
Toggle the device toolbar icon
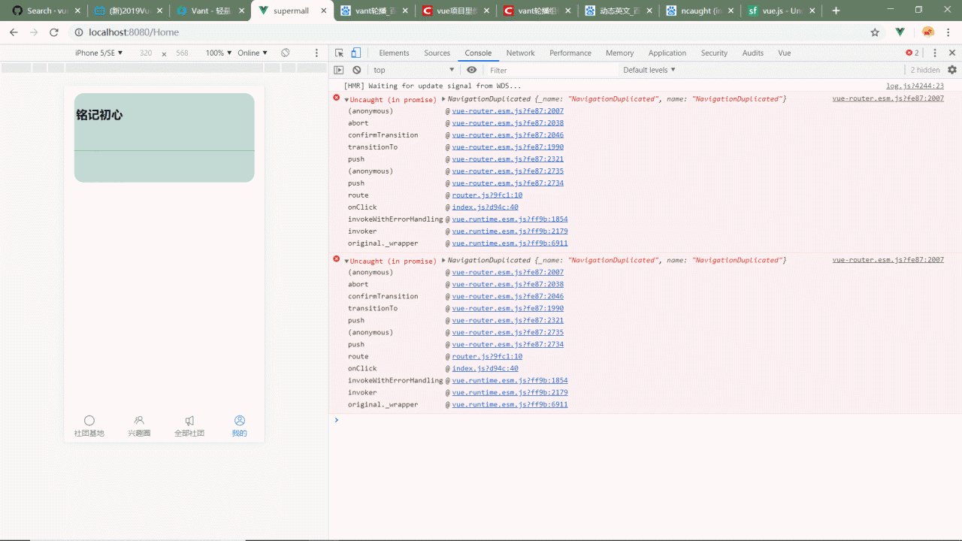[355, 53]
